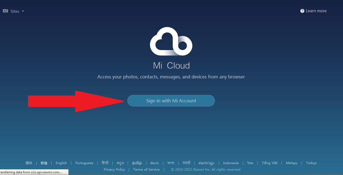The height and width of the screenshot is (175, 343).
Task: Select Melayu language
Action: pyautogui.click(x=292, y=163)
